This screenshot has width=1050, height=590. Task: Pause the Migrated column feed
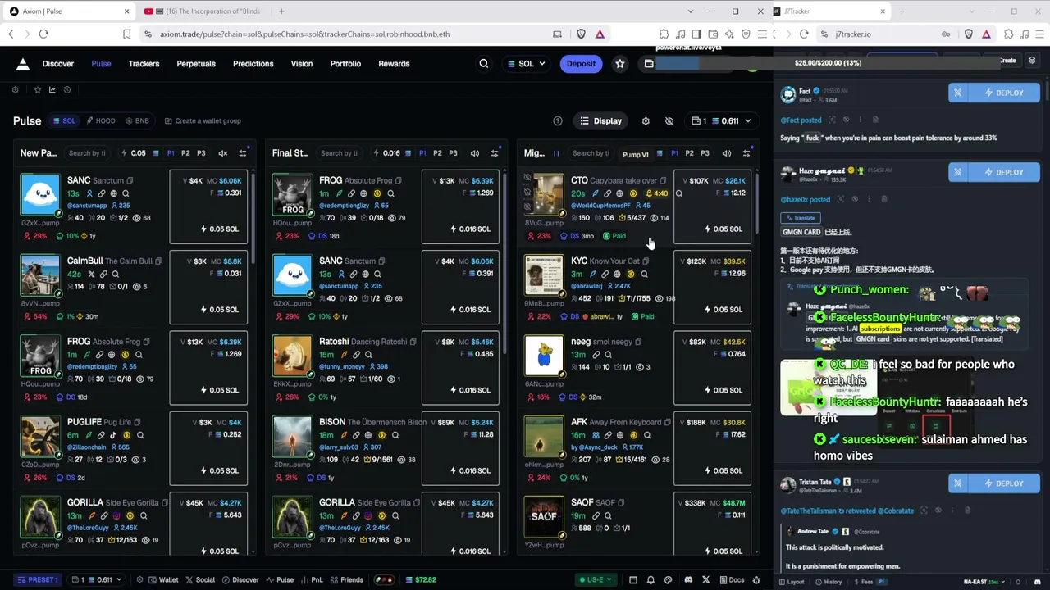[556, 153]
